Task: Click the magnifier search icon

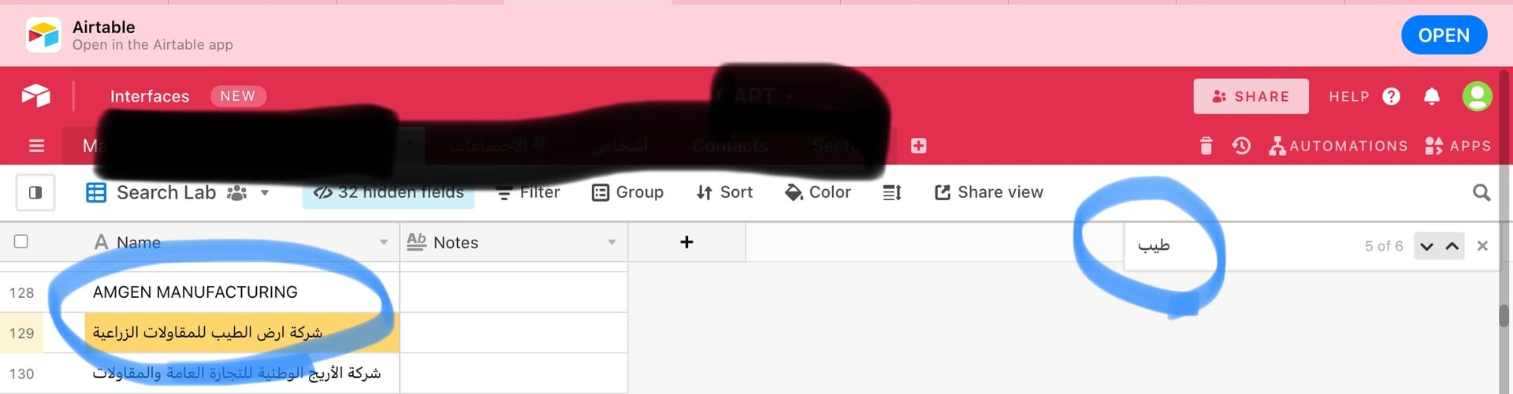Action: 1481,192
